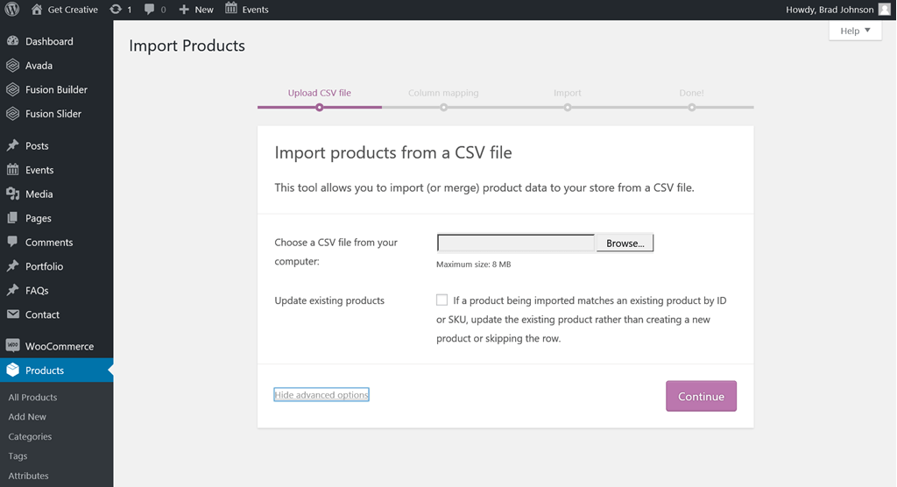The image size is (897, 487).
Task: Expand the Help dropdown
Action: point(855,31)
